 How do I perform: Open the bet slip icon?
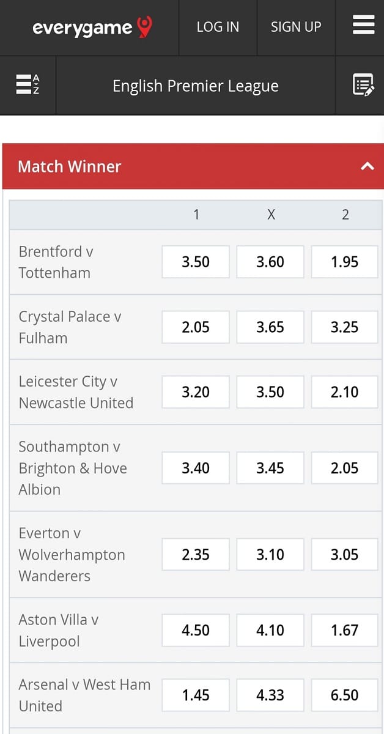(x=363, y=85)
